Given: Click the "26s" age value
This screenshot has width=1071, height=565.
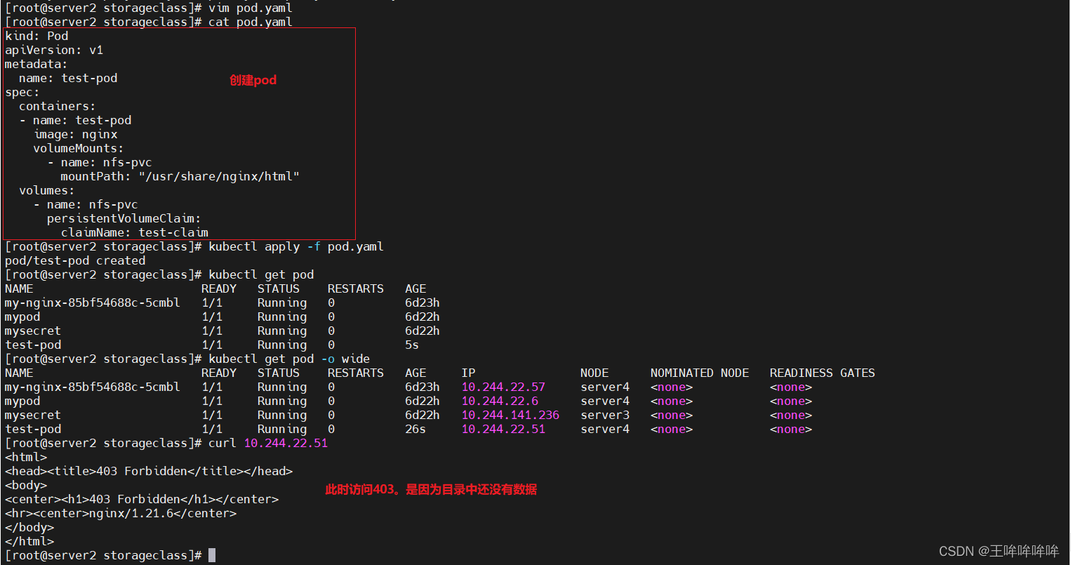Looking at the screenshot, I should click(x=415, y=429).
